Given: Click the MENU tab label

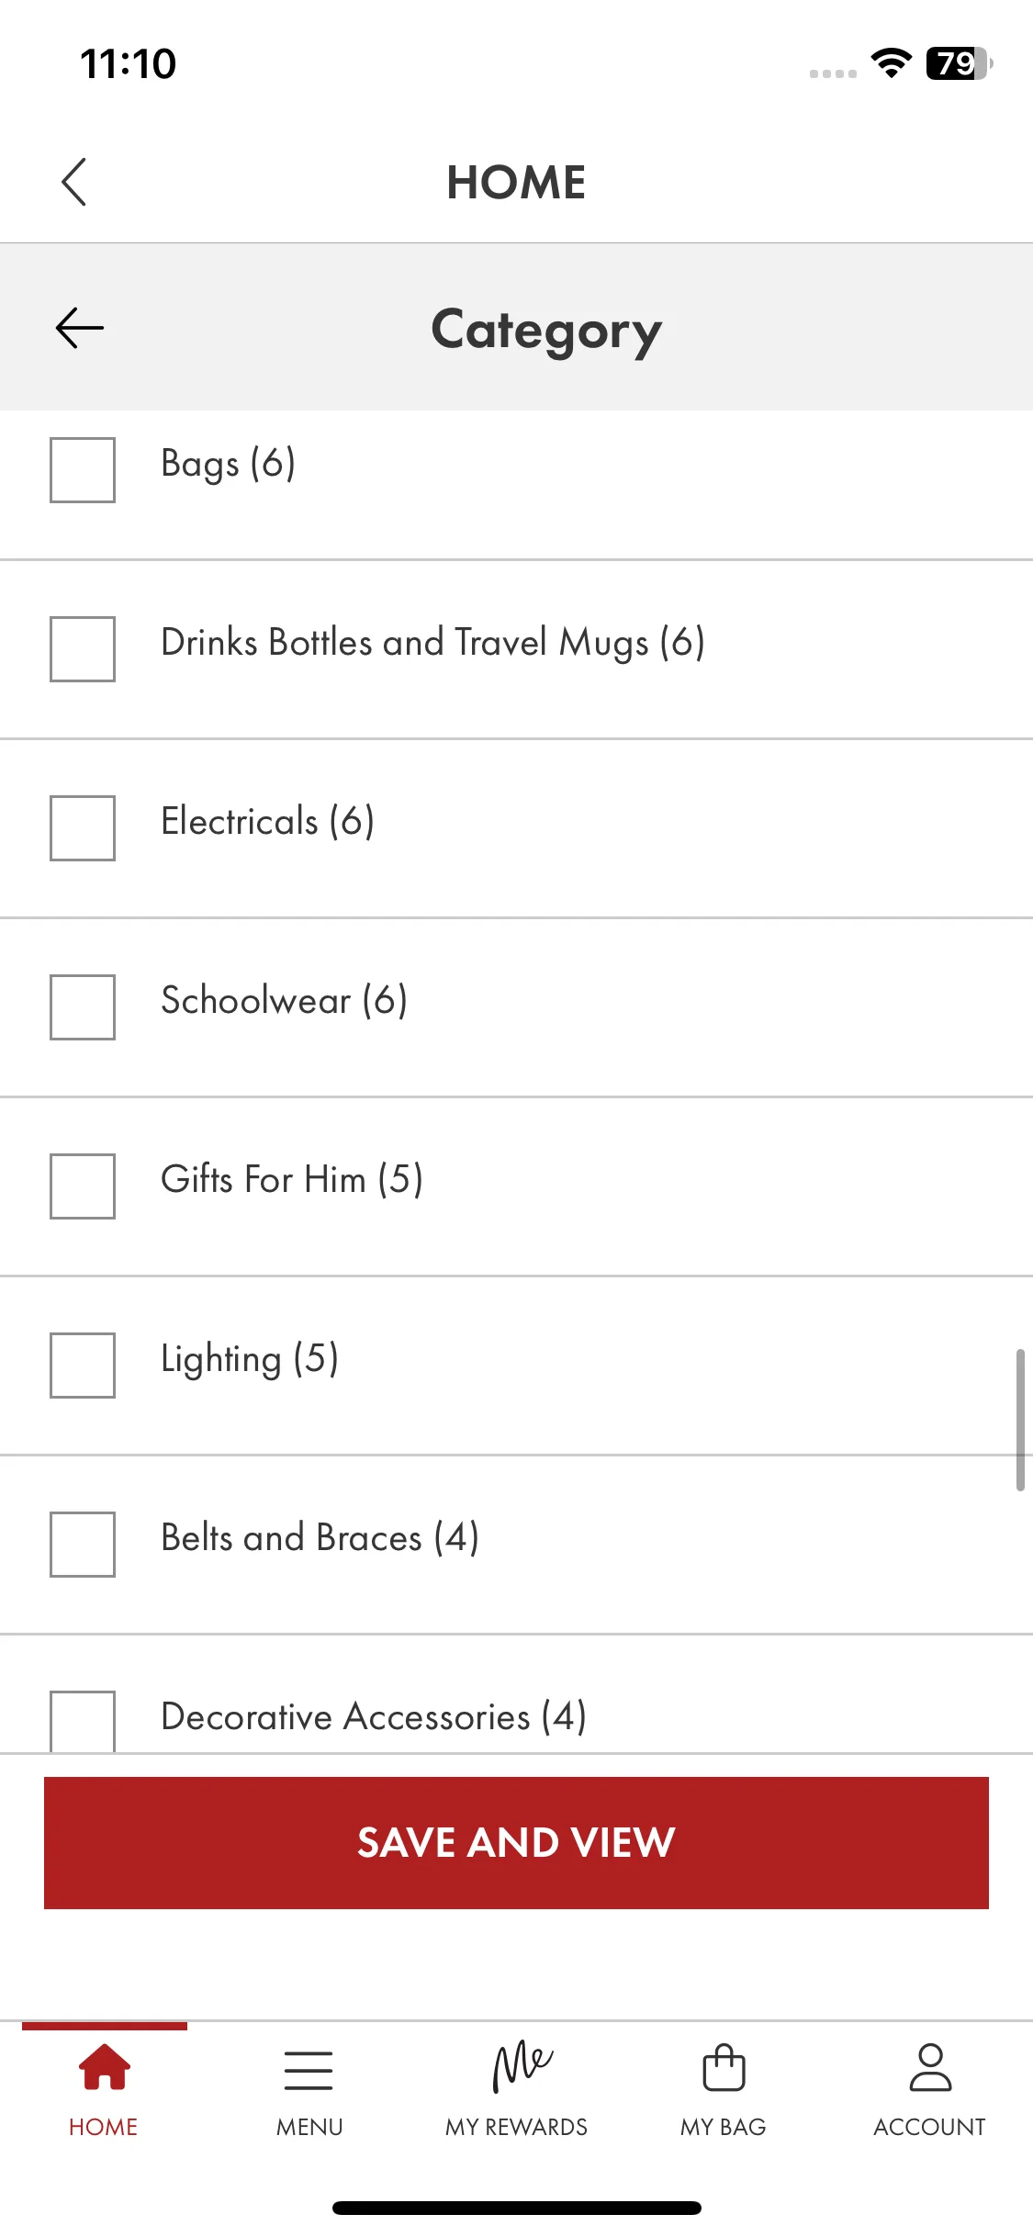Looking at the screenshot, I should [x=309, y=2127].
